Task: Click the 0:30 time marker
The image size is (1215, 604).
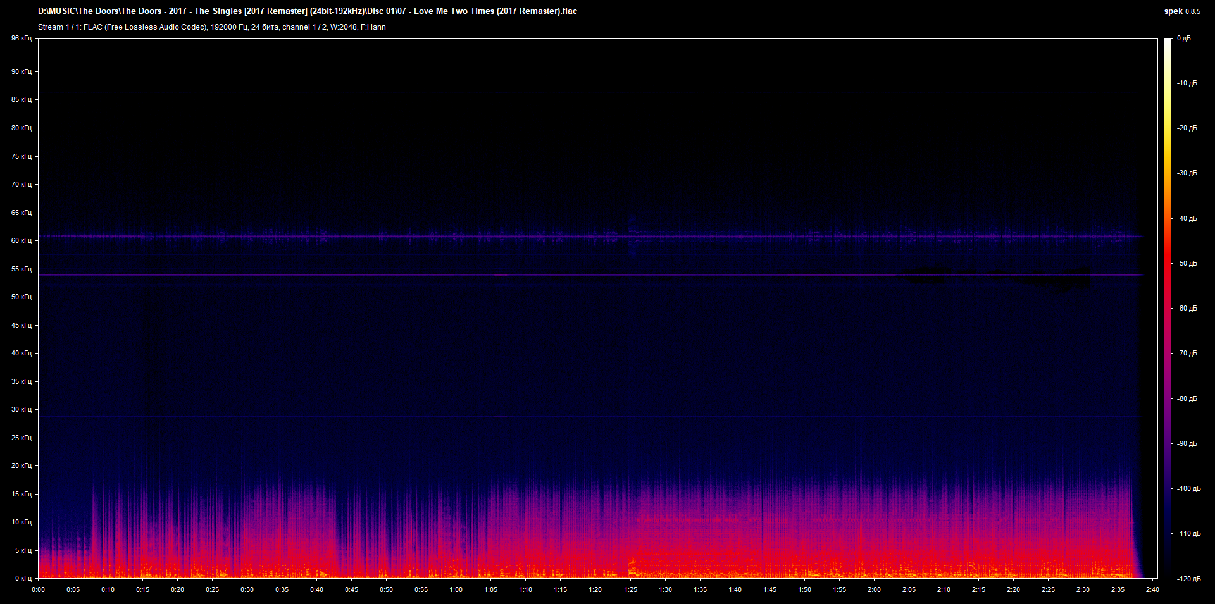Action: pos(247,589)
